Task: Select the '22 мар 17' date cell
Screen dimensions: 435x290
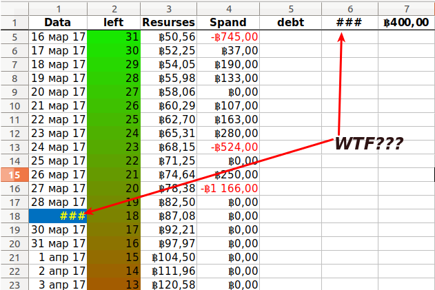Action: (58, 119)
